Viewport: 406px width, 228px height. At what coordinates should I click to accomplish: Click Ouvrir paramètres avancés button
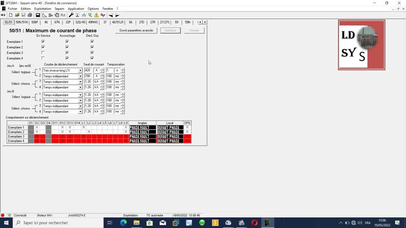pyautogui.click(x=136, y=30)
